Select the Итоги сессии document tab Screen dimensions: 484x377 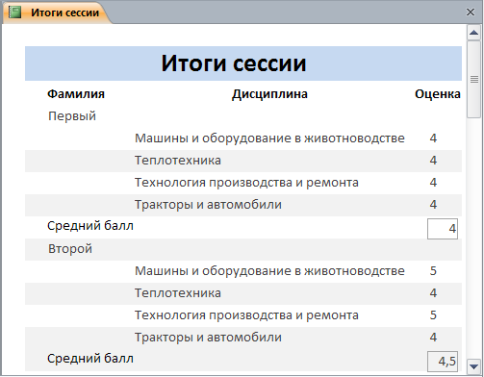[57, 13]
